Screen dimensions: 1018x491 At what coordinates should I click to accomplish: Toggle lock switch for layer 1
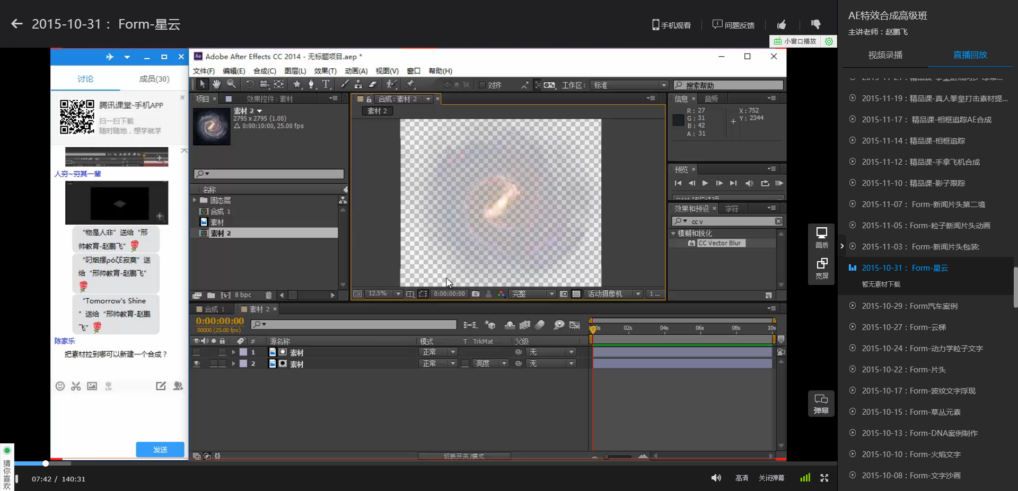223,352
